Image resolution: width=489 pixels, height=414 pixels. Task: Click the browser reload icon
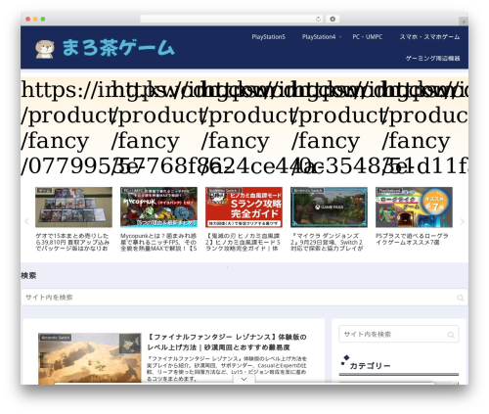click(318, 19)
